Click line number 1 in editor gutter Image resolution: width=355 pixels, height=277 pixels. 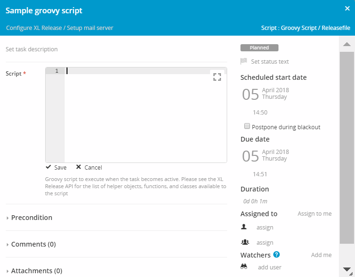[57, 71]
